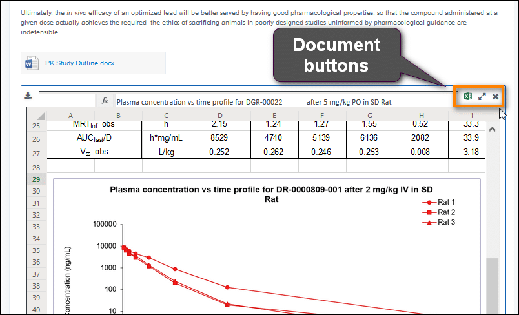519x315 pixels.
Task: Select column B header
Action: tap(118, 116)
